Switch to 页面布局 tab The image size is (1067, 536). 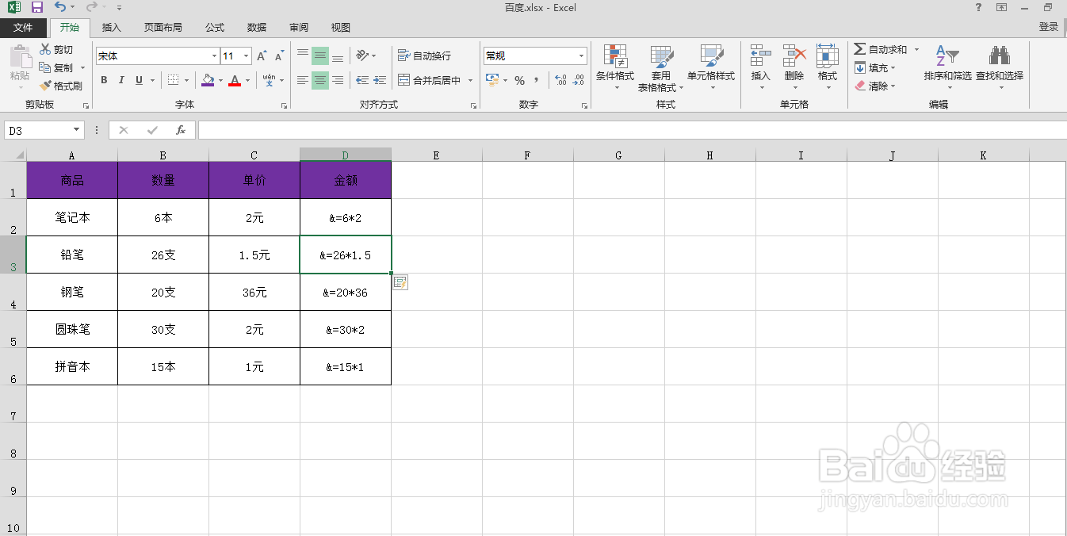tap(163, 28)
